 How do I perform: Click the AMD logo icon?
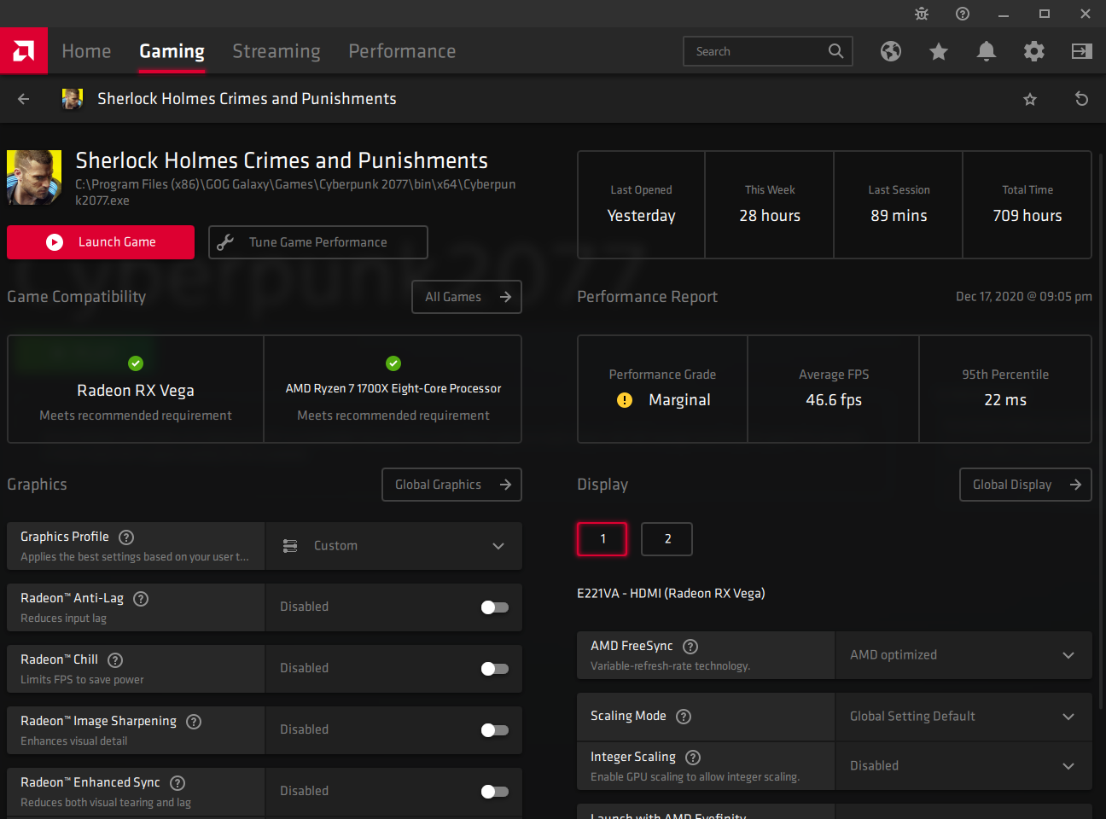point(24,51)
